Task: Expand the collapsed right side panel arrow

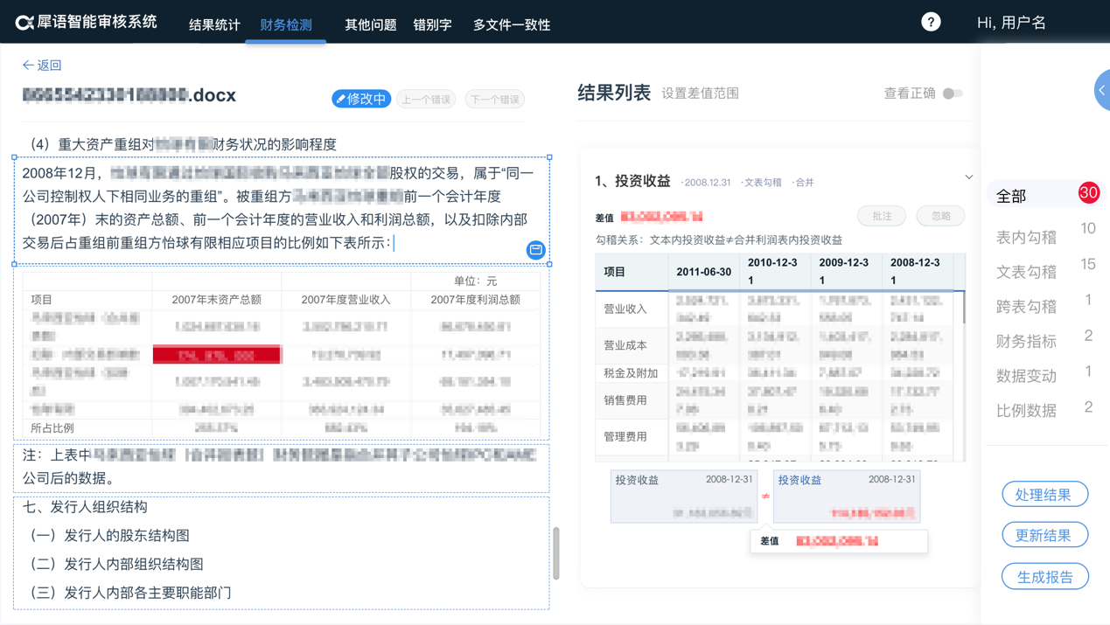Action: click(1102, 91)
